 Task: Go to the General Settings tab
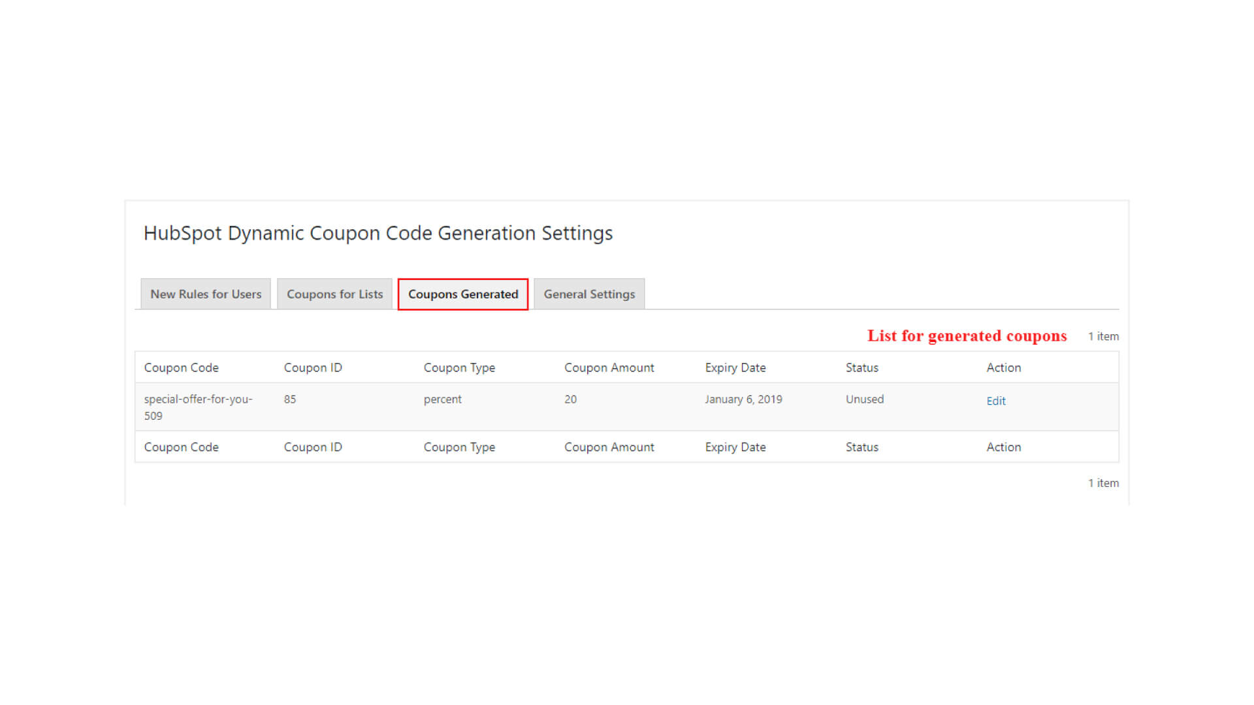click(589, 294)
